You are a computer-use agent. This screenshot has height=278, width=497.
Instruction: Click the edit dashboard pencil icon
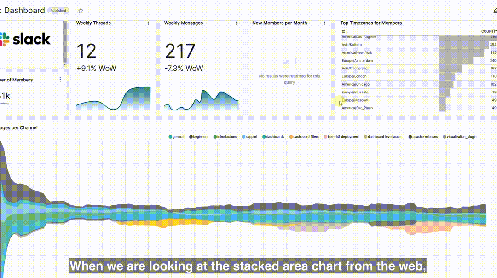[x=495, y=11]
